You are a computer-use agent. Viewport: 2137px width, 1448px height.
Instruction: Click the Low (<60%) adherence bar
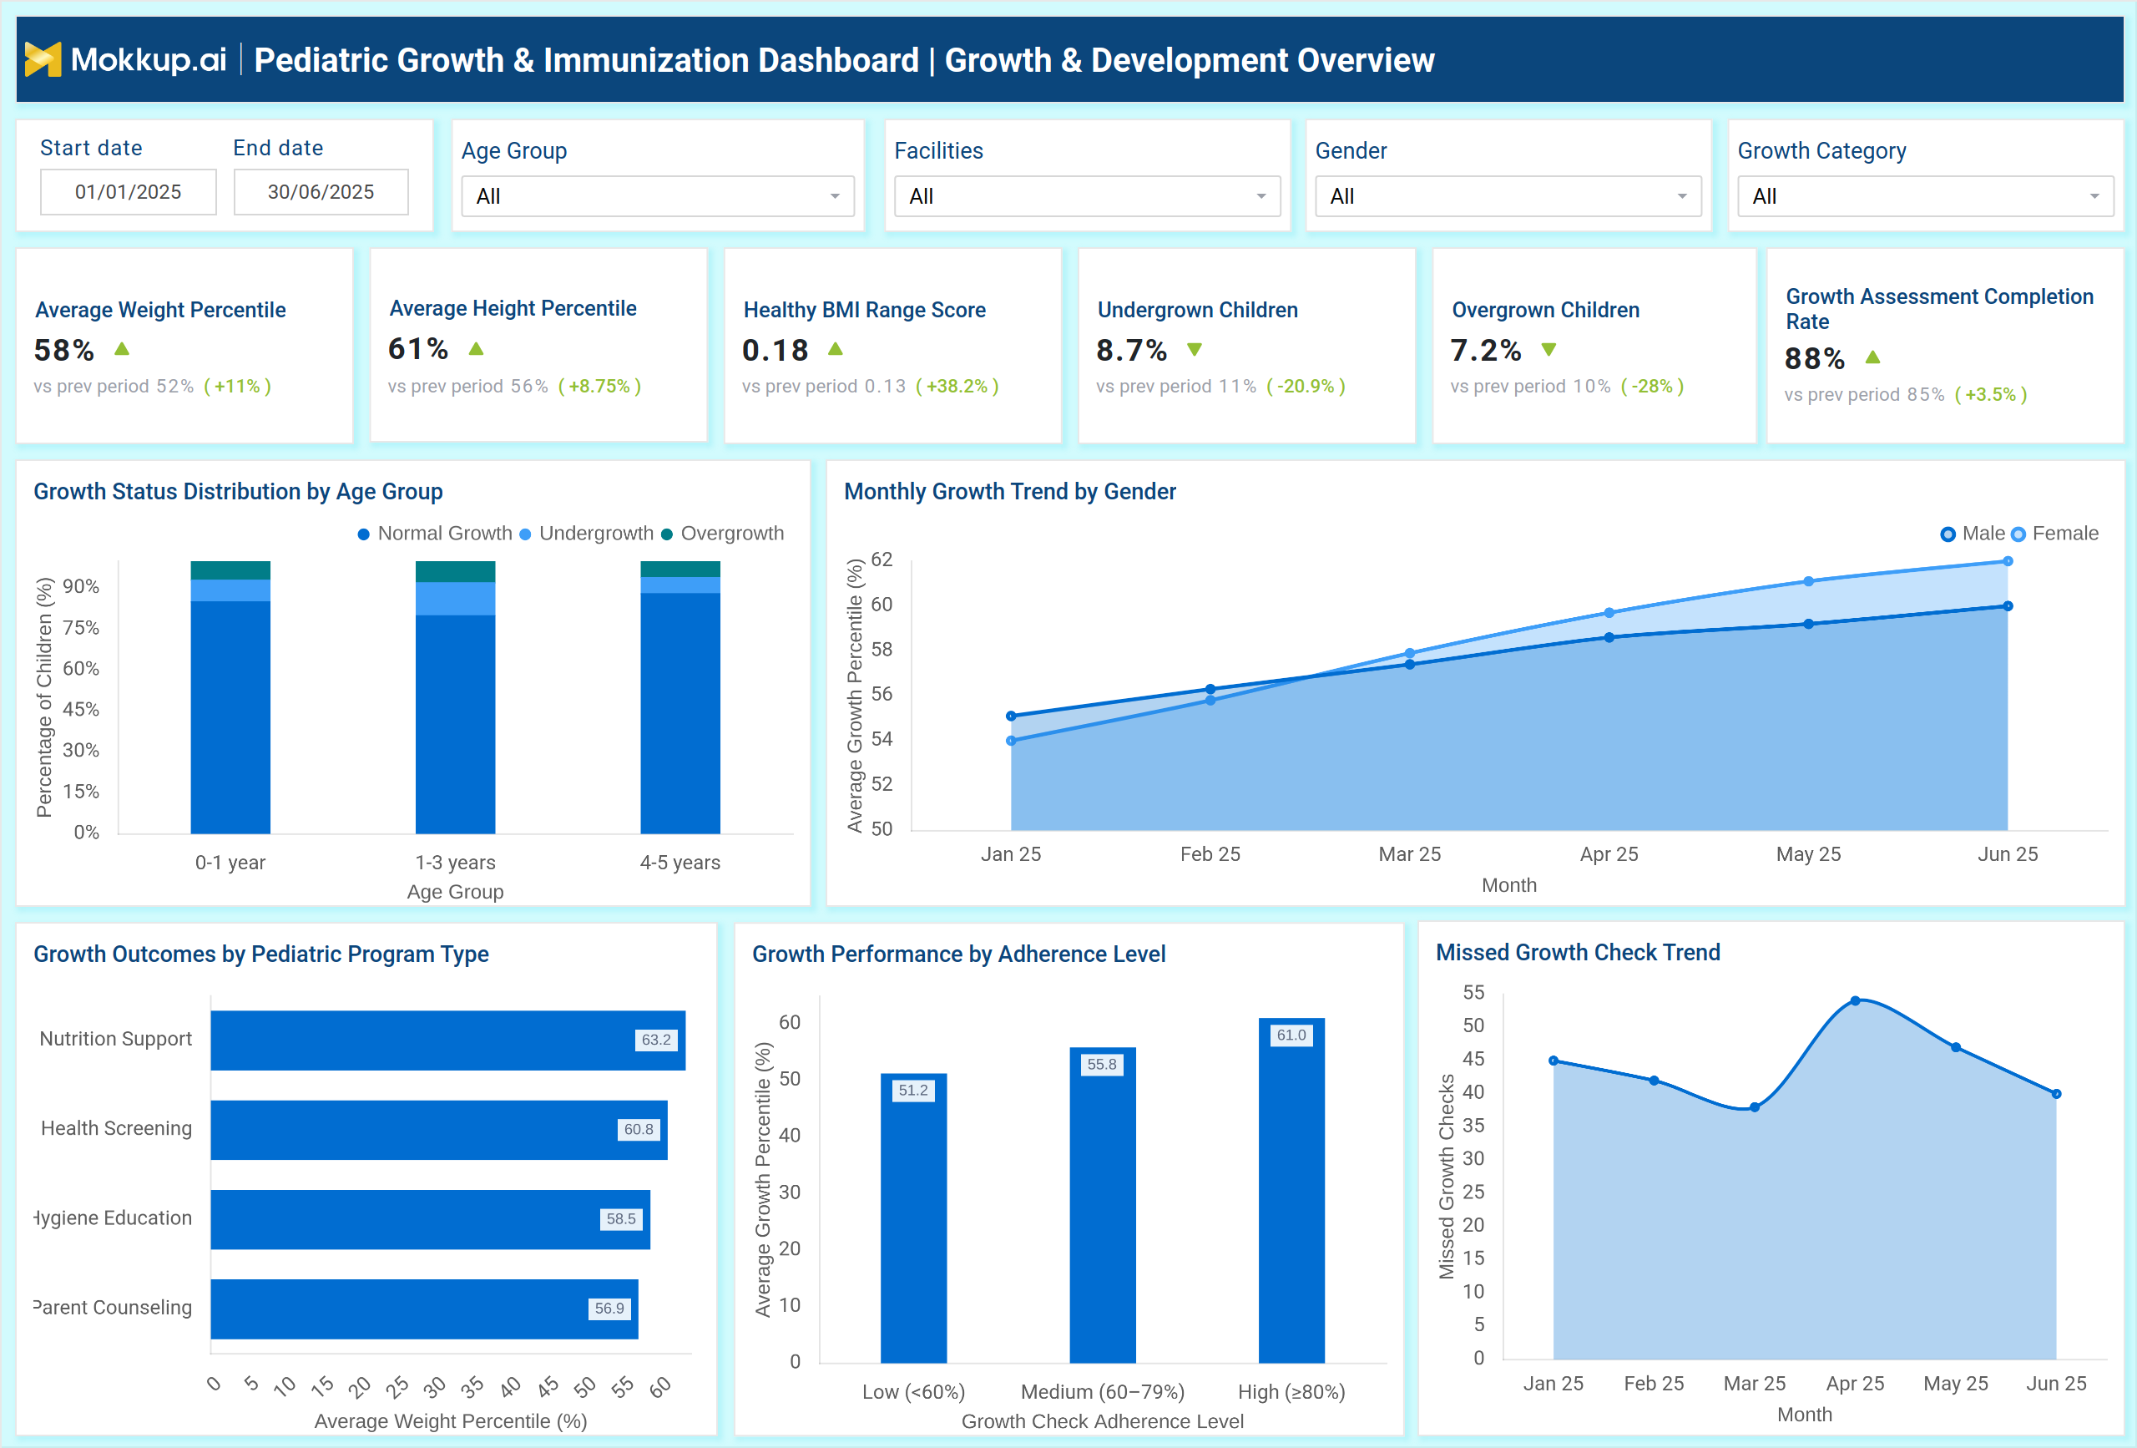[x=913, y=1218]
